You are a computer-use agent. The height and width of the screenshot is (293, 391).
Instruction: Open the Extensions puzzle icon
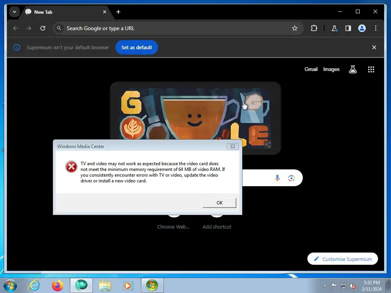coord(314,28)
